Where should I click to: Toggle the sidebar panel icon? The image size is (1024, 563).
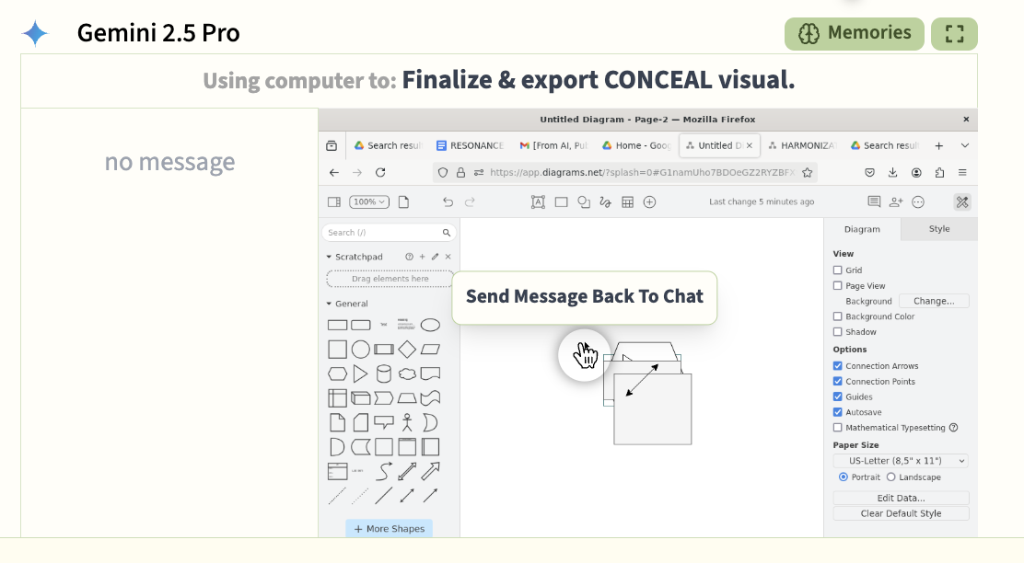coord(334,202)
